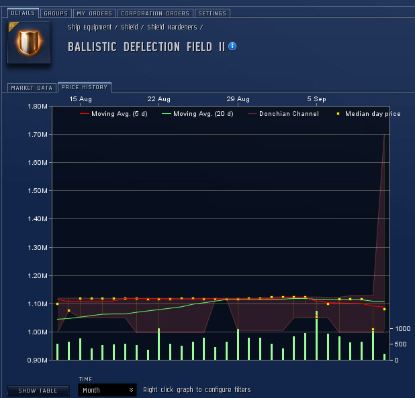
Task: Click the 'Right click graph to configure filters' hint
Action: [x=197, y=390]
